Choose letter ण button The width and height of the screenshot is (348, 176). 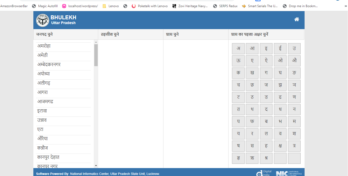point(294,97)
